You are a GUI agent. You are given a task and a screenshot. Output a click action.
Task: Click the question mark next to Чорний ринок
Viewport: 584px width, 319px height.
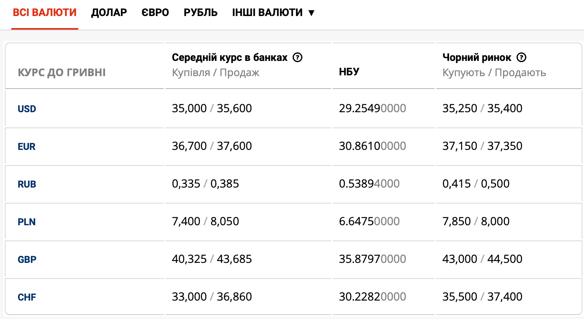[x=521, y=58]
